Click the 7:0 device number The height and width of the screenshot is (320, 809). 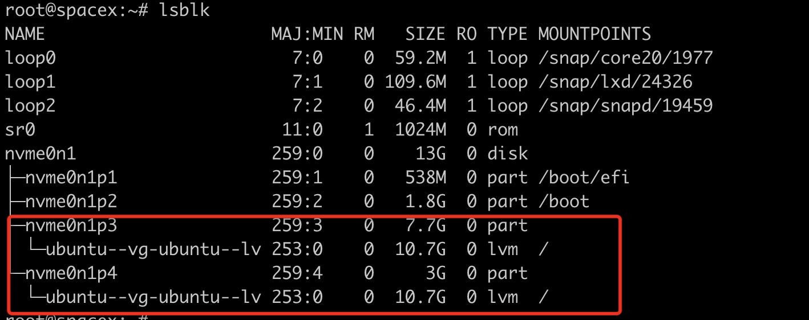point(308,58)
